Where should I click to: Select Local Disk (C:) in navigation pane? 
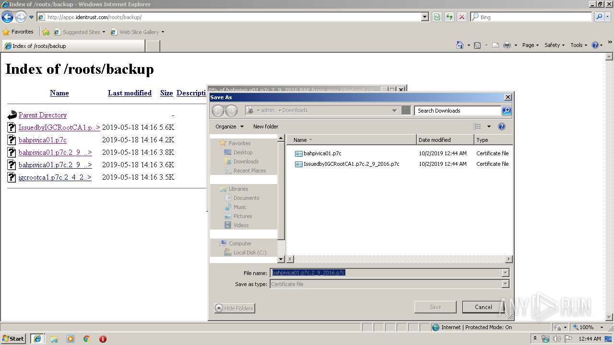pos(250,253)
